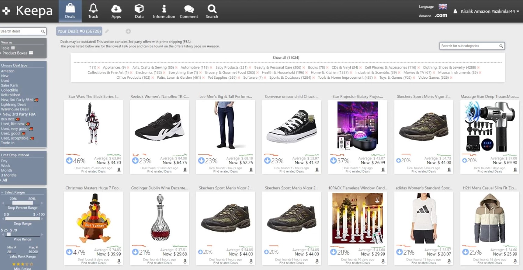523x270 pixels.
Task: Click Find related Deals under Reebok shoe
Action: pos(159,171)
